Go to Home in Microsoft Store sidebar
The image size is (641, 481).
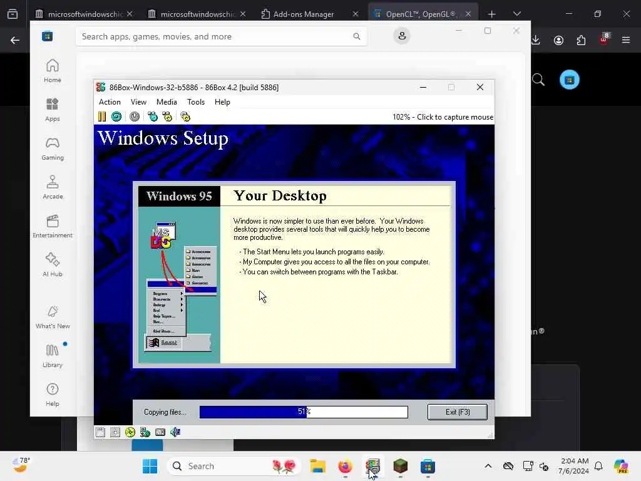(53, 71)
